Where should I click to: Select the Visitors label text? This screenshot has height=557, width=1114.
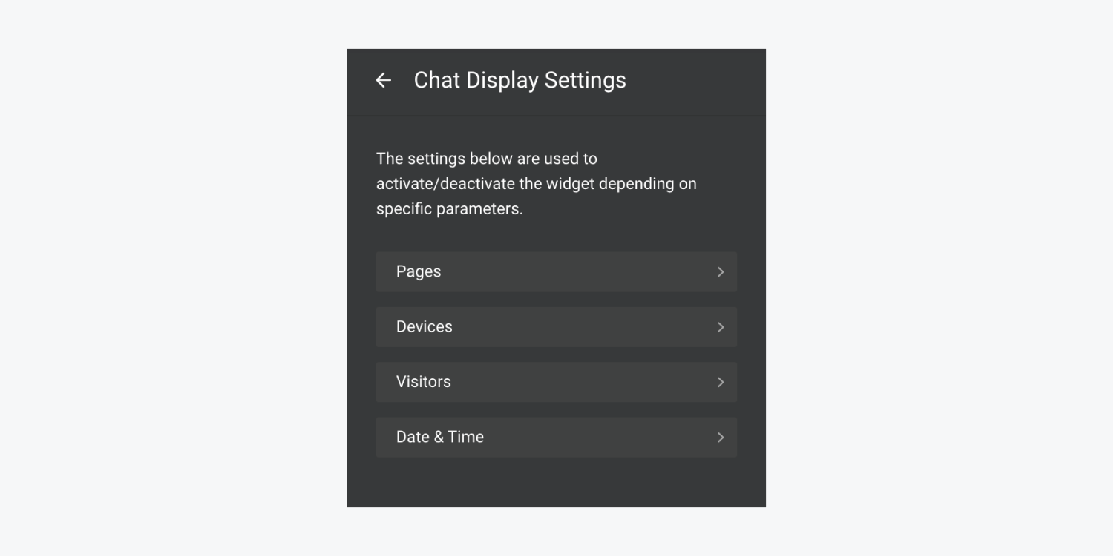coord(424,382)
